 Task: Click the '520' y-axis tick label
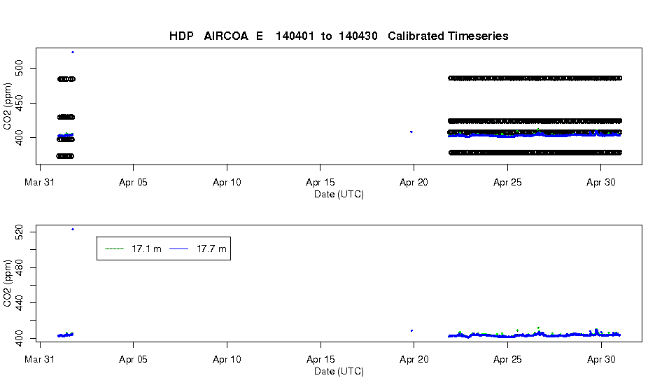19,232
